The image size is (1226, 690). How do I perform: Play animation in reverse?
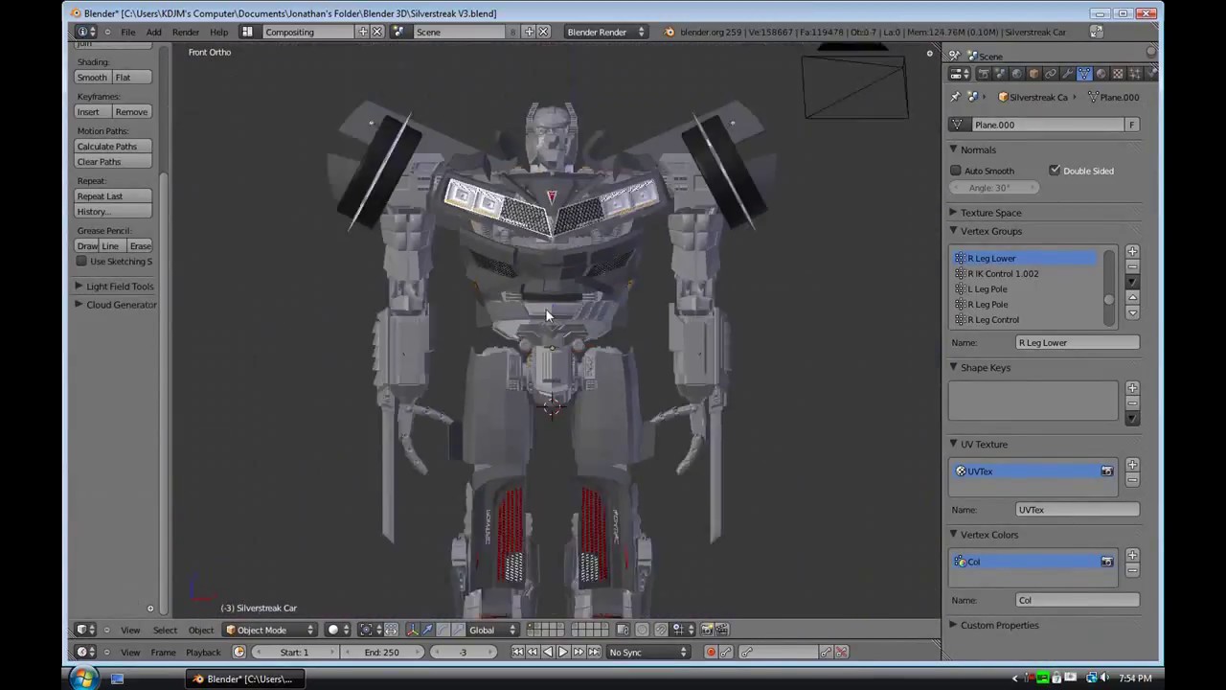[548, 652]
